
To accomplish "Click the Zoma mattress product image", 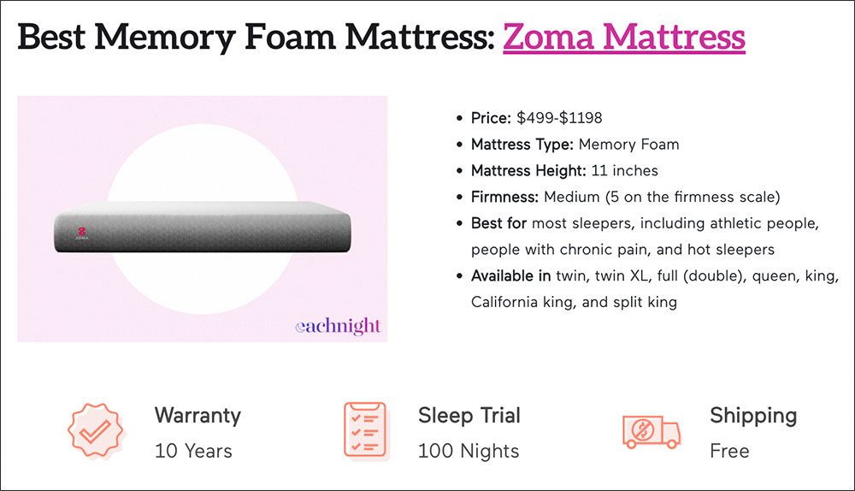I will click(x=203, y=219).
